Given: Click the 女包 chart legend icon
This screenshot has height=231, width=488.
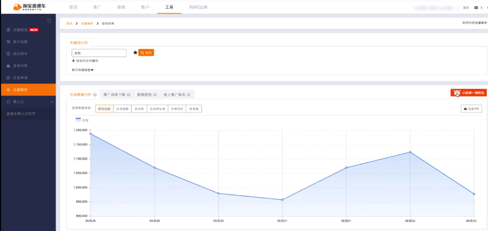Looking at the screenshot, I should pyautogui.click(x=78, y=119).
